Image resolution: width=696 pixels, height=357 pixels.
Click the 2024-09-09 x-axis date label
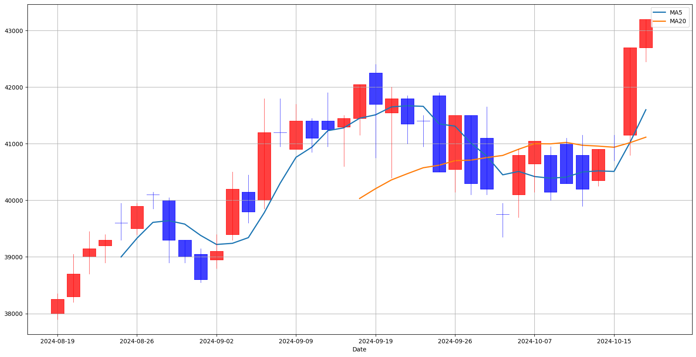pos(296,342)
